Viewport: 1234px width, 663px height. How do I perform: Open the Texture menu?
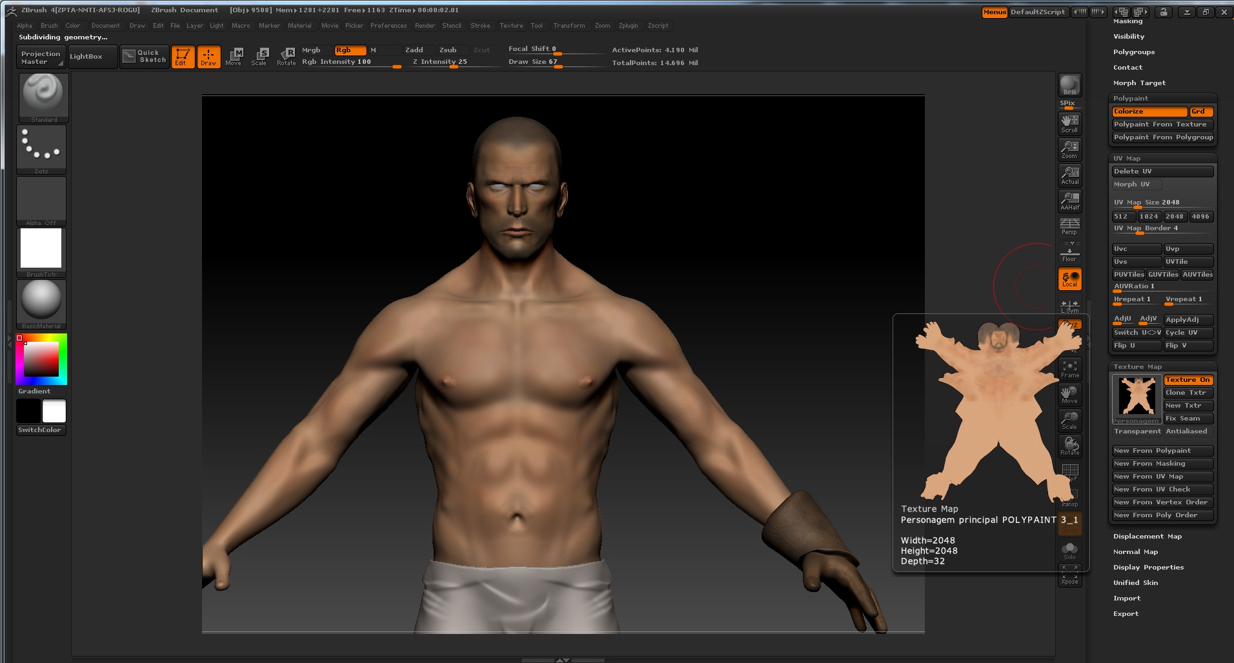point(511,26)
